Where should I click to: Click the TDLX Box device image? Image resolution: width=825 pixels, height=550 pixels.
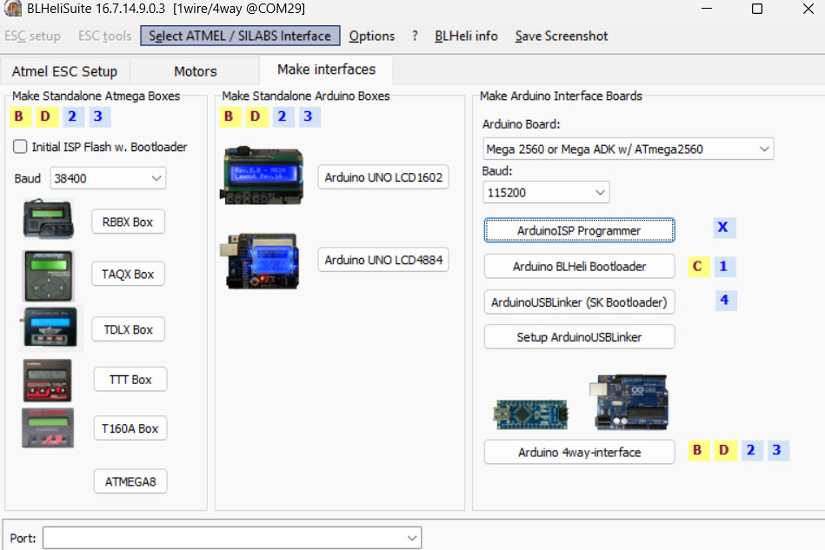click(x=48, y=328)
